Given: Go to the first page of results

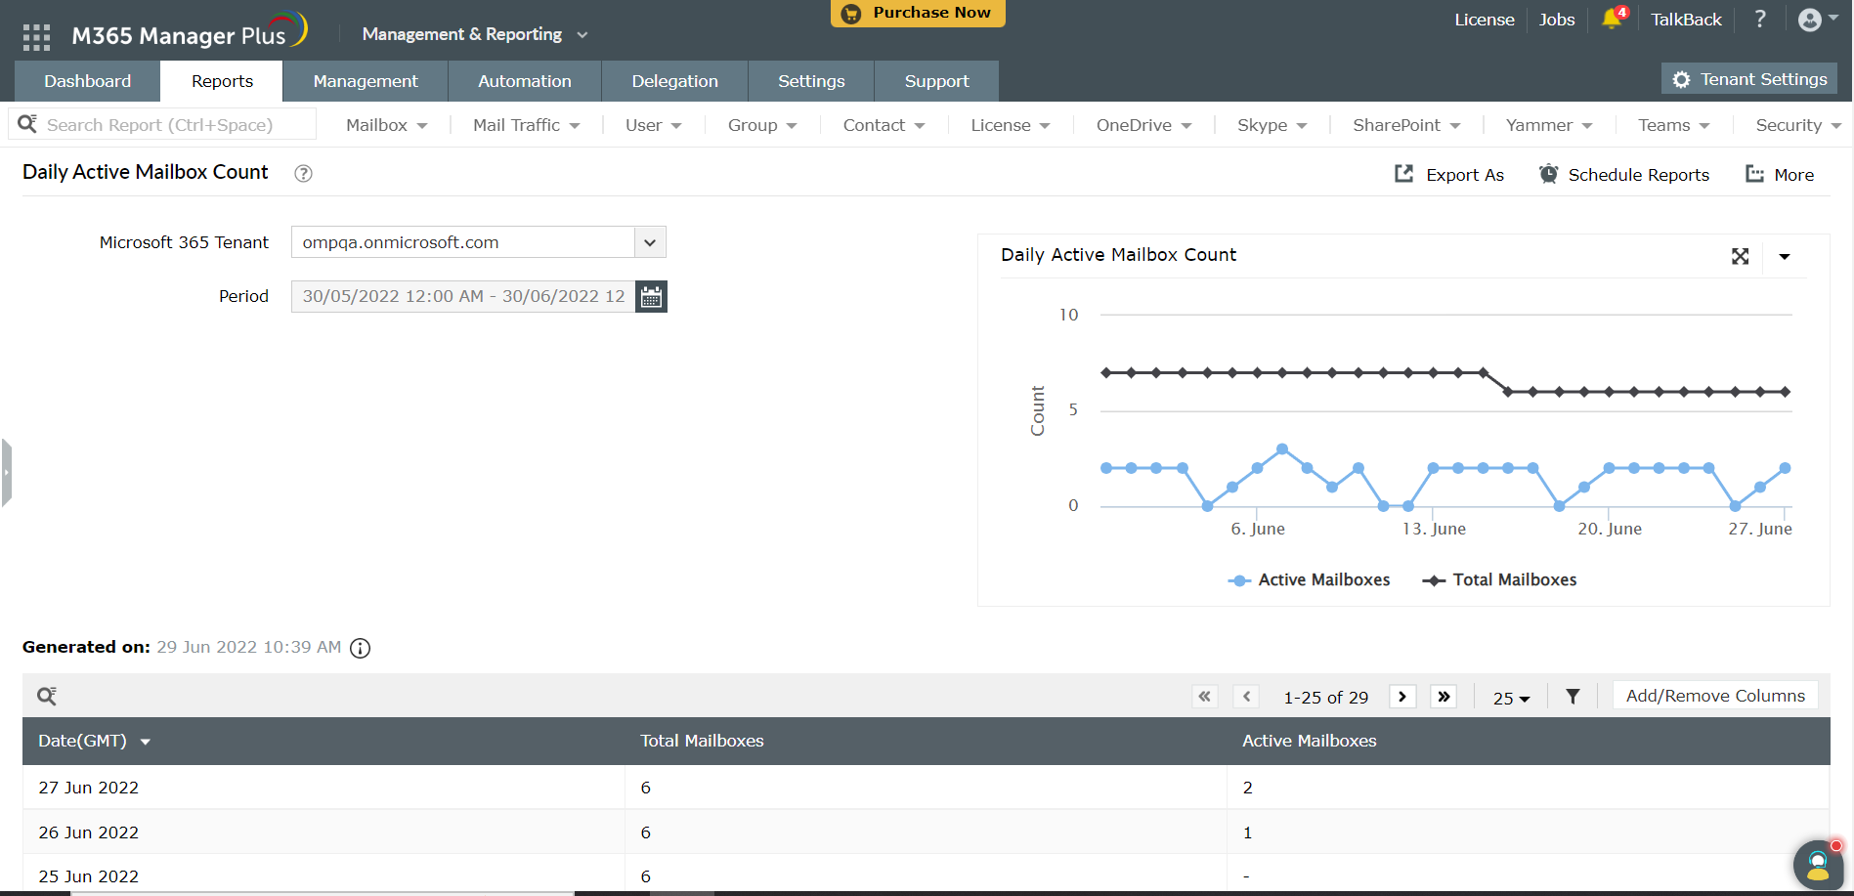Looking at the screenshot, I should point(1205,697).
